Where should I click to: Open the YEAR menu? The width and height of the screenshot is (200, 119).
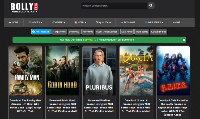coord(80,22)
